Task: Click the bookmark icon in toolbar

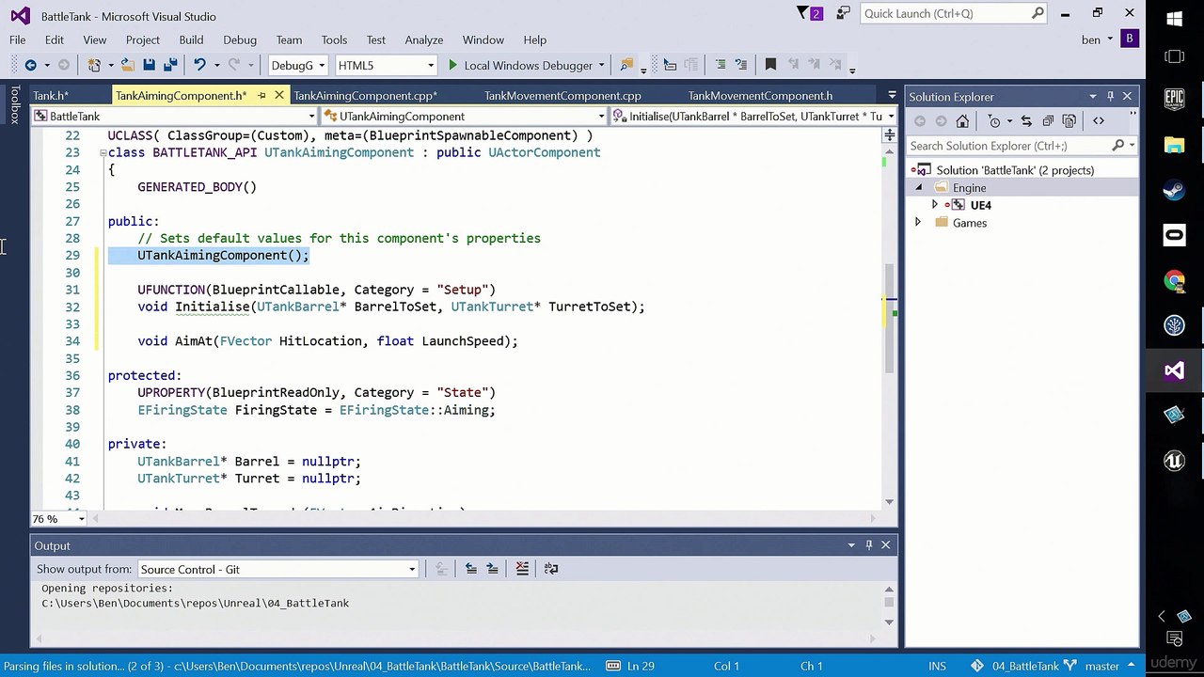Action: 770,65
